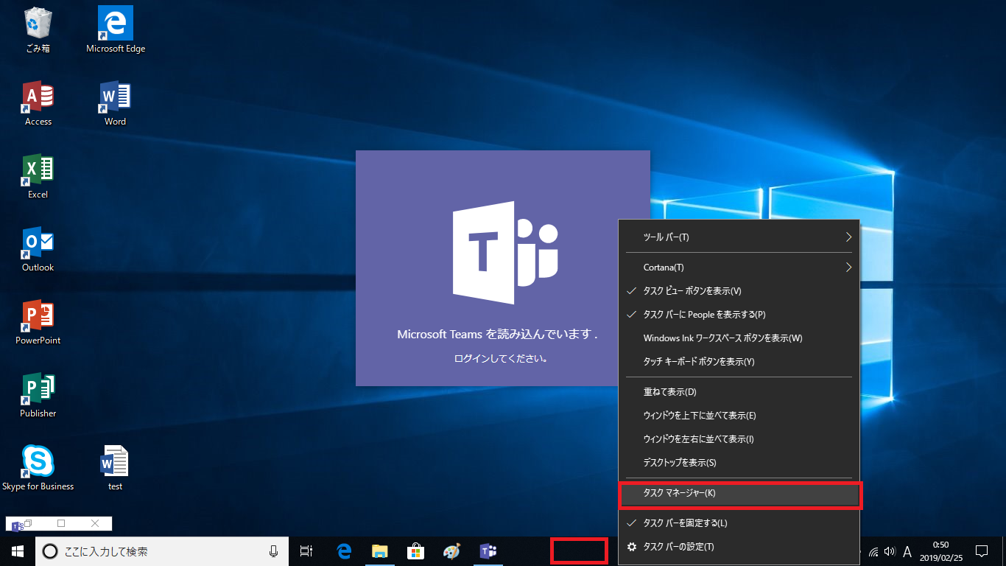This screenshot has height=566, width=1006.
Task: Open the network Wi-Fi tray icon
Action: (x=874, y=551)
